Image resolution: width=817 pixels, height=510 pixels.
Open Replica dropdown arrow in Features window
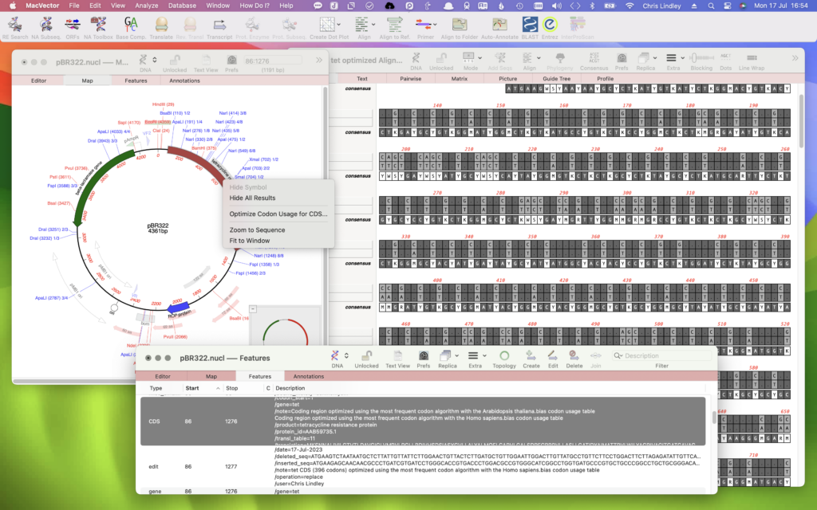457,356
